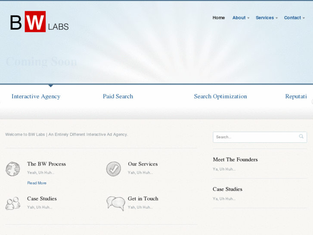The width and height of the screenshot is (313, 235).
Task: Open Case Studies in the right sidebar
Action: click(228, 189)
